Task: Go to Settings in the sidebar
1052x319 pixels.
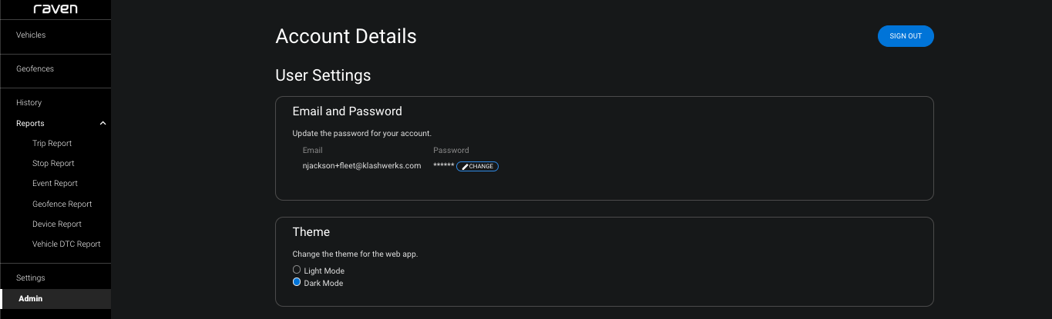Action: pyautogui.click(x=31, y=277)
